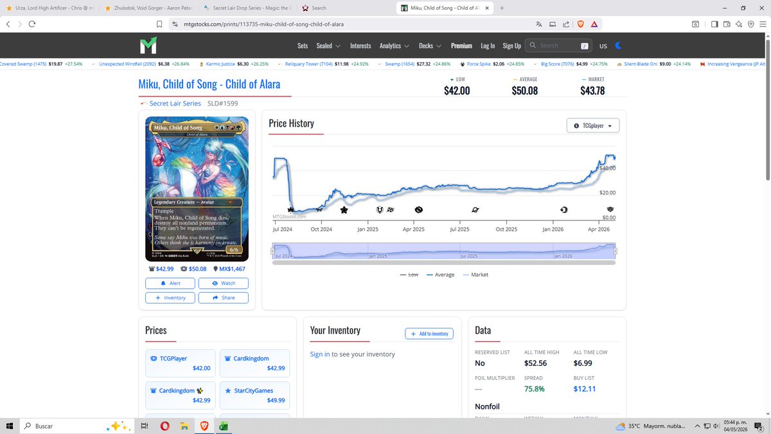Click the Add to inventory button
771x434 pixels.
[x=429, y=334]
